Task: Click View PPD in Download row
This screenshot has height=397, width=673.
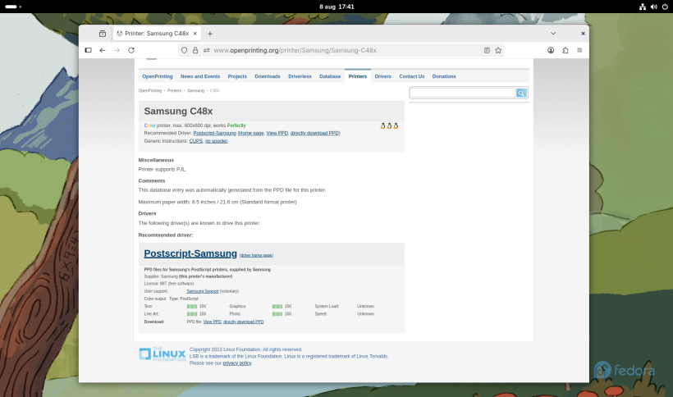Action: tap(212, 322)
